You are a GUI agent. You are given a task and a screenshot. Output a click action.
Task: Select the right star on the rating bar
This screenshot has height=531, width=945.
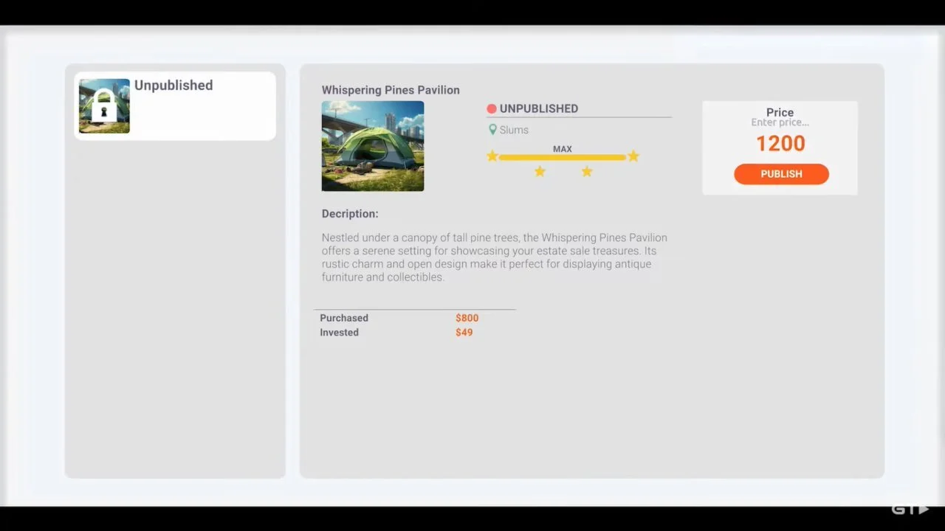[633, 156]
